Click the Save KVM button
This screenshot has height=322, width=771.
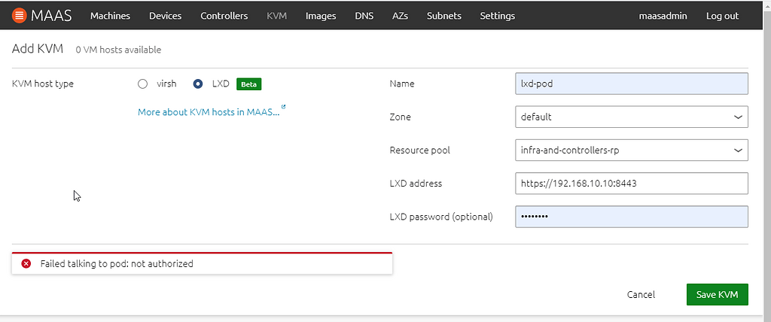(718, 294)
